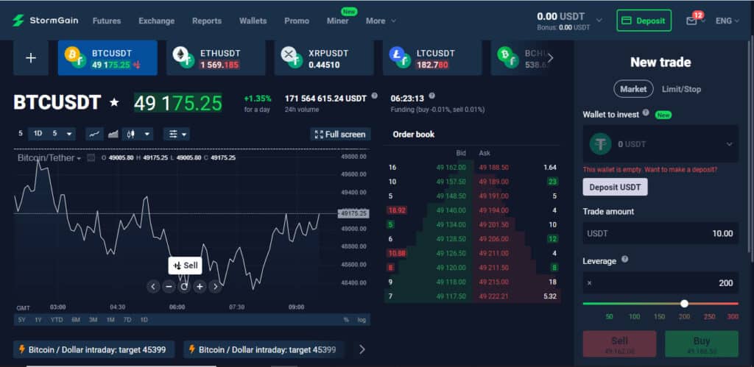Switch to area chart type icon

[113, 134]
